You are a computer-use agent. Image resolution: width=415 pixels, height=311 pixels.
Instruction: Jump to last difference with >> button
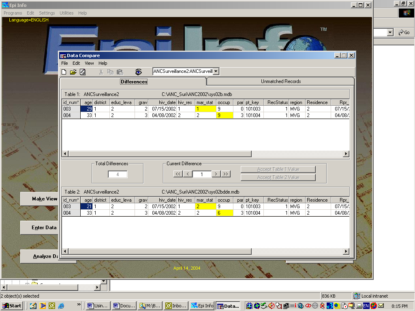tap(226, 174)
